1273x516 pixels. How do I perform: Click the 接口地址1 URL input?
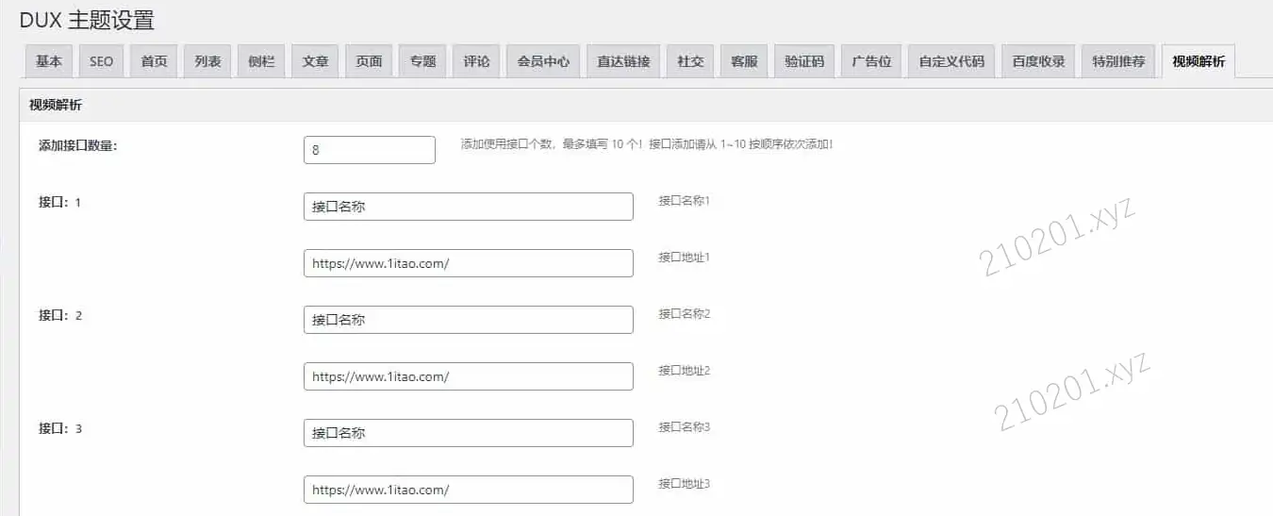[x=469, y=263]
